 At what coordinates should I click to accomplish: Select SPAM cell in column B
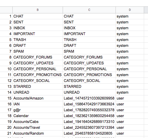pyautogui.click(x=37, y=51)
